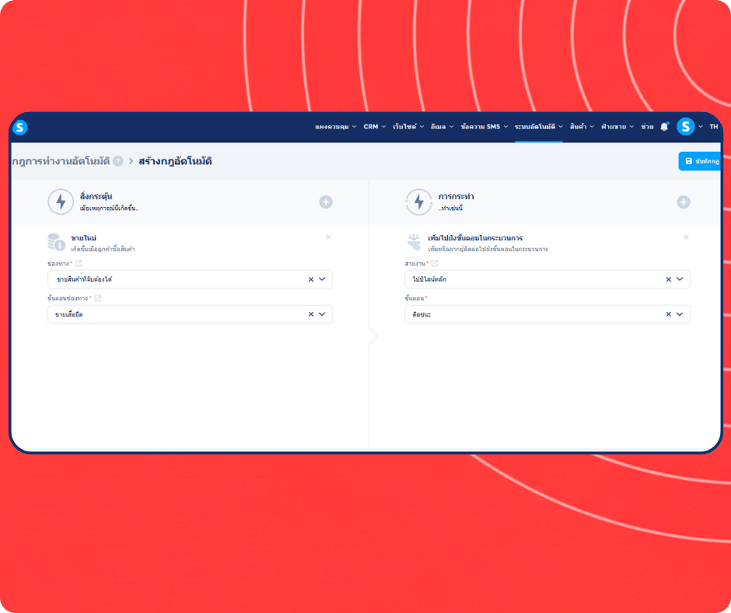The height and width of the screenshot is (613, 731).
Task: Expand the ช่องทาง dropdown arrow
Action: (322, 279)
